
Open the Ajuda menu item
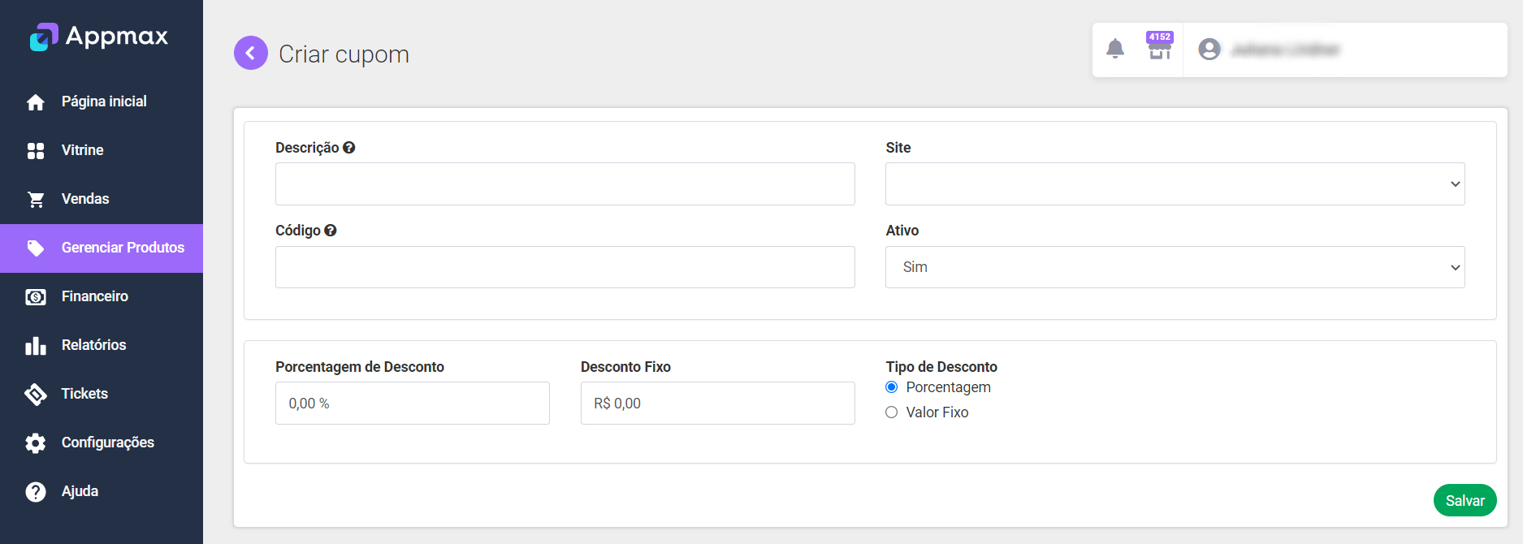point(79,491)
